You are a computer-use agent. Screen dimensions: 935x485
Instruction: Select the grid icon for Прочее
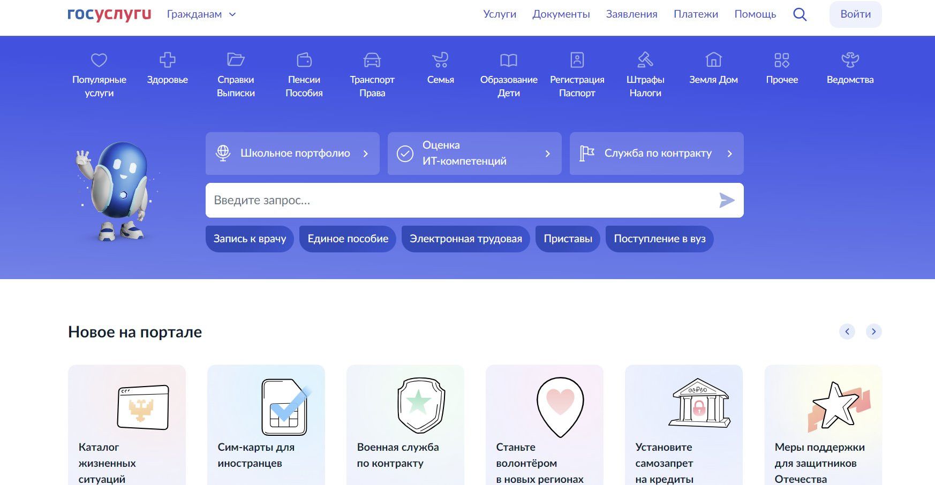coord(782,60)
